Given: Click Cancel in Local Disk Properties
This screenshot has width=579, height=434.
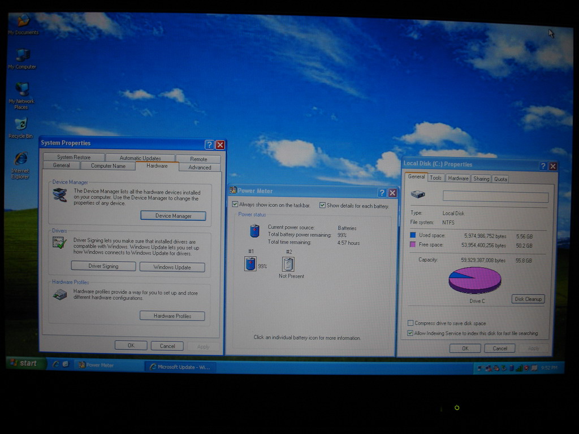Looking at the screenshot, I should [x=500, y=348].
